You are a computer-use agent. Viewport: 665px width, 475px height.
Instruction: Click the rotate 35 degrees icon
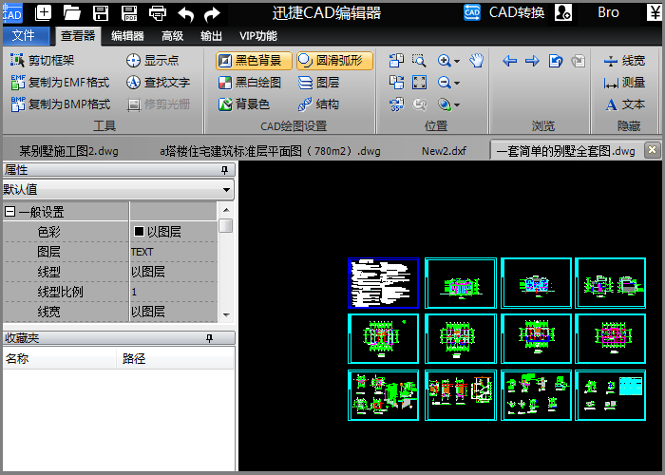[x=396, y=104]
